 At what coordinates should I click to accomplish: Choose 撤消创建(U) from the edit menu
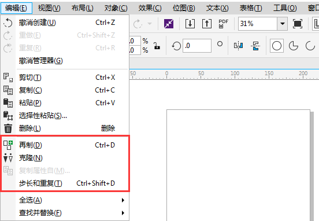65,23
